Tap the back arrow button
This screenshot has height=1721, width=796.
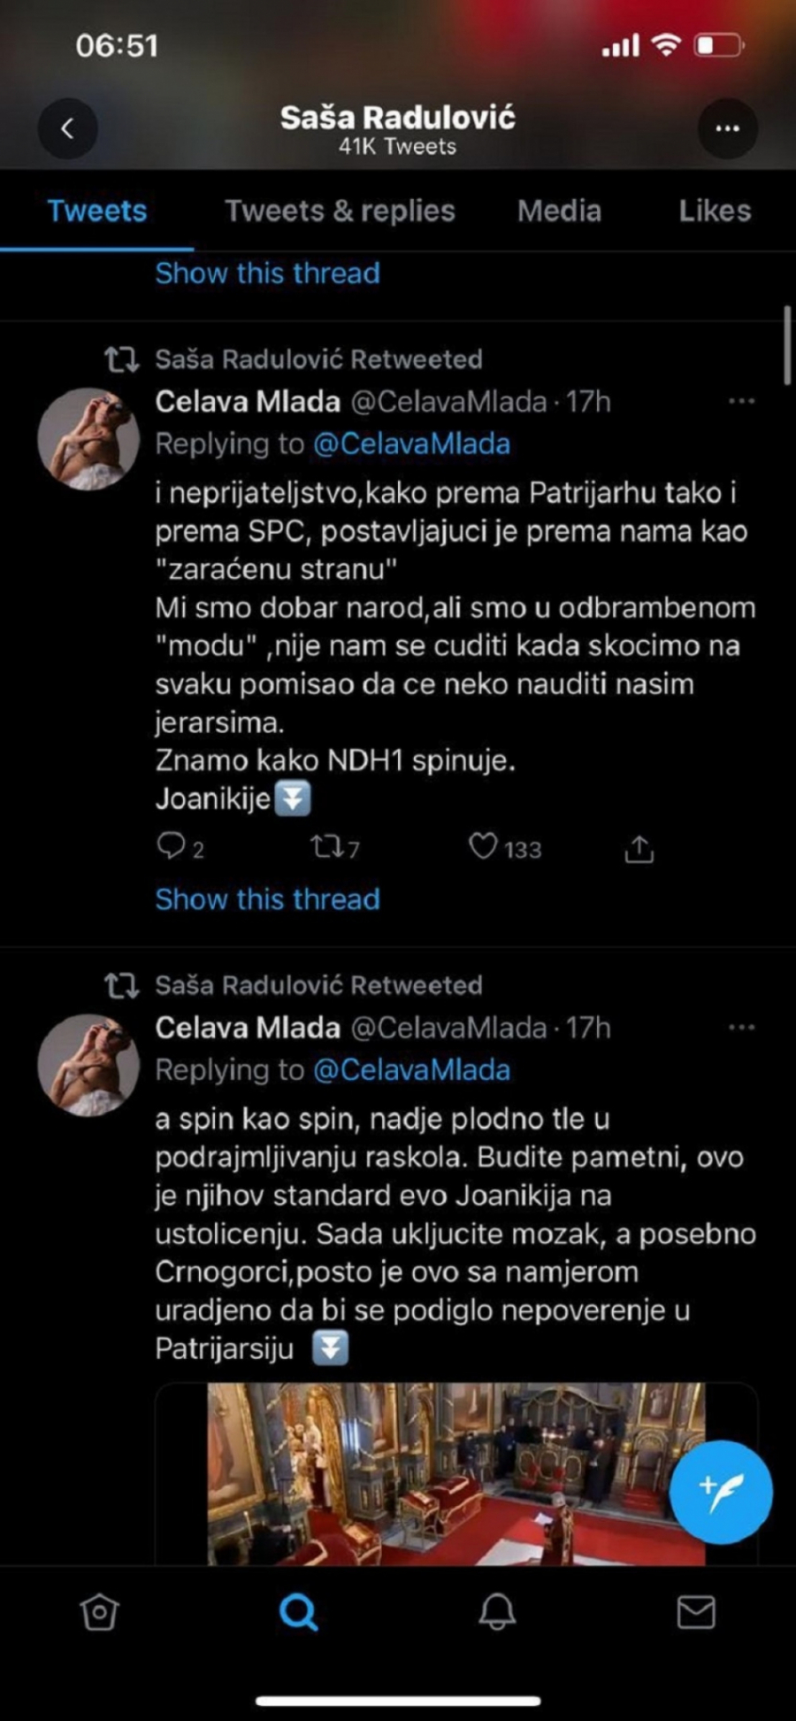point(67,129)
